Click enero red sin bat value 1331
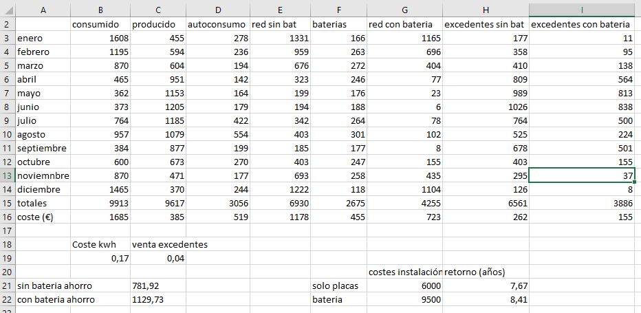Screen dimensions: 641x313 tap(280, 39)
